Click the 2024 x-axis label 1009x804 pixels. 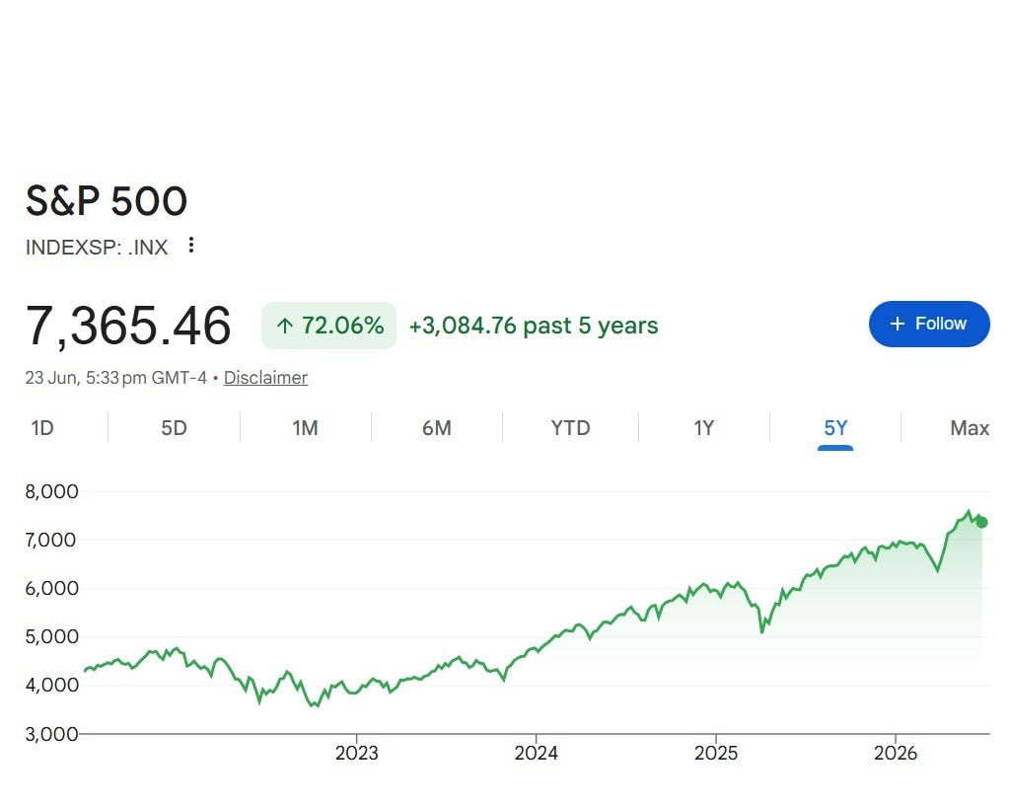[x=536, y=753]
